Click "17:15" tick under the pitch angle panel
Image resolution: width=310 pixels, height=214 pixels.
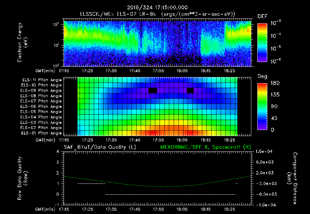coord(64,140)
